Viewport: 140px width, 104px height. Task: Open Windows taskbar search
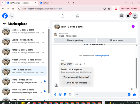click(10, 103)
